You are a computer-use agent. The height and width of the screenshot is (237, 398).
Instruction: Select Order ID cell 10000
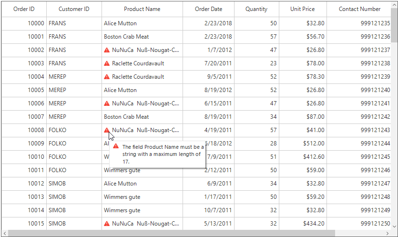[x=24, y=24]
